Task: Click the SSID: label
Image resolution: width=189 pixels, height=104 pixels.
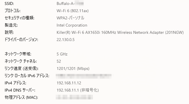Action: pyautogui.click(x=9, y=3)
